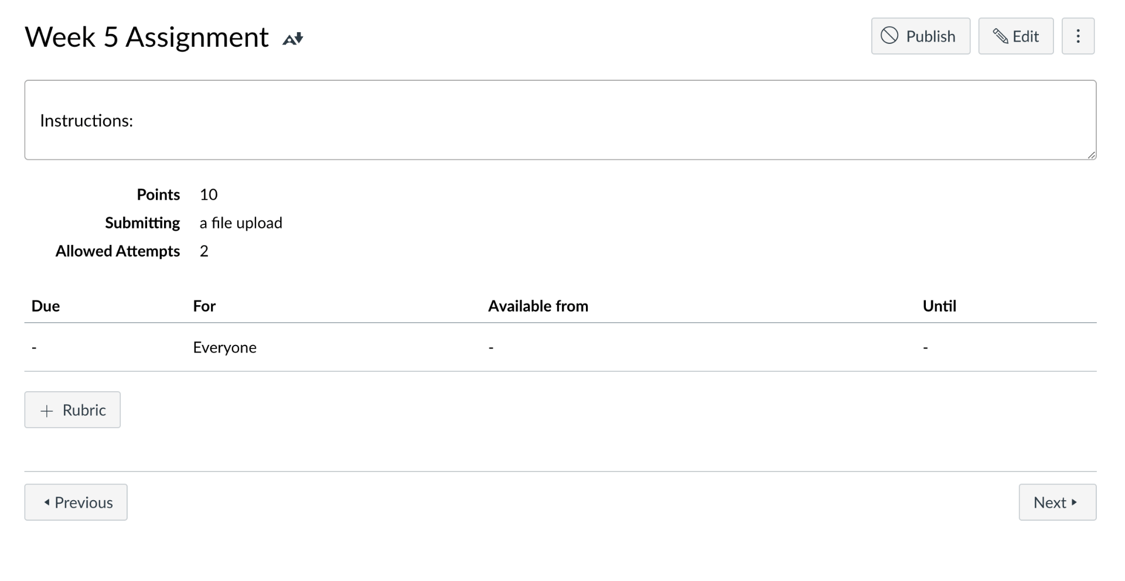
Task: Click the circle-slash icon on Publish
Action: point(889,36)
